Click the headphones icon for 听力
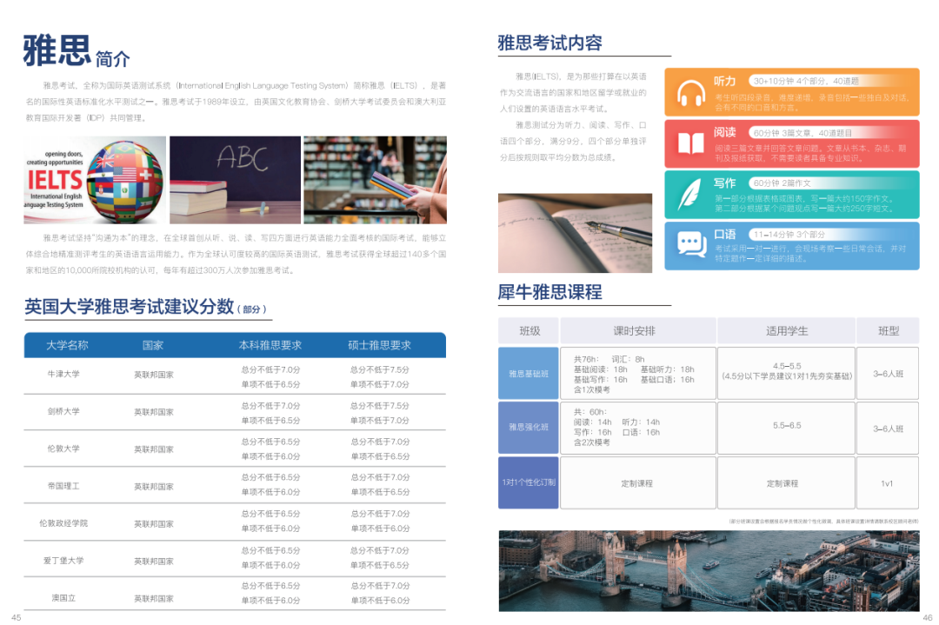939x625 pixels. click(691, 92)
